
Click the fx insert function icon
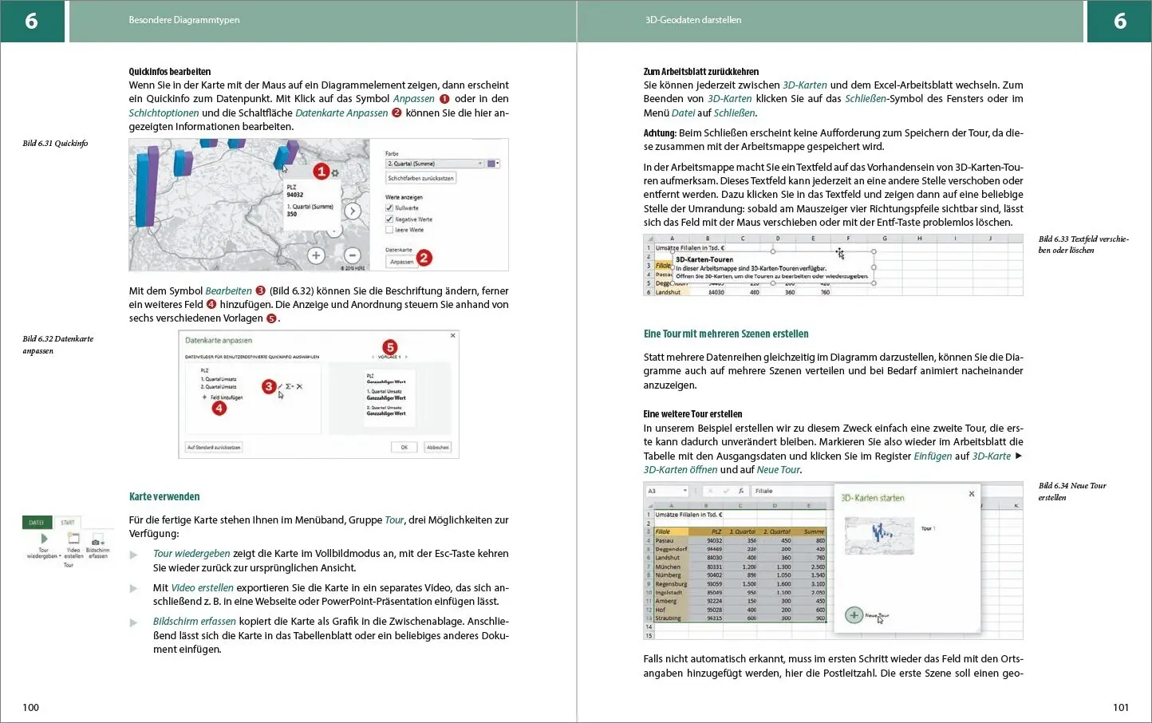[x=741, y=491]
